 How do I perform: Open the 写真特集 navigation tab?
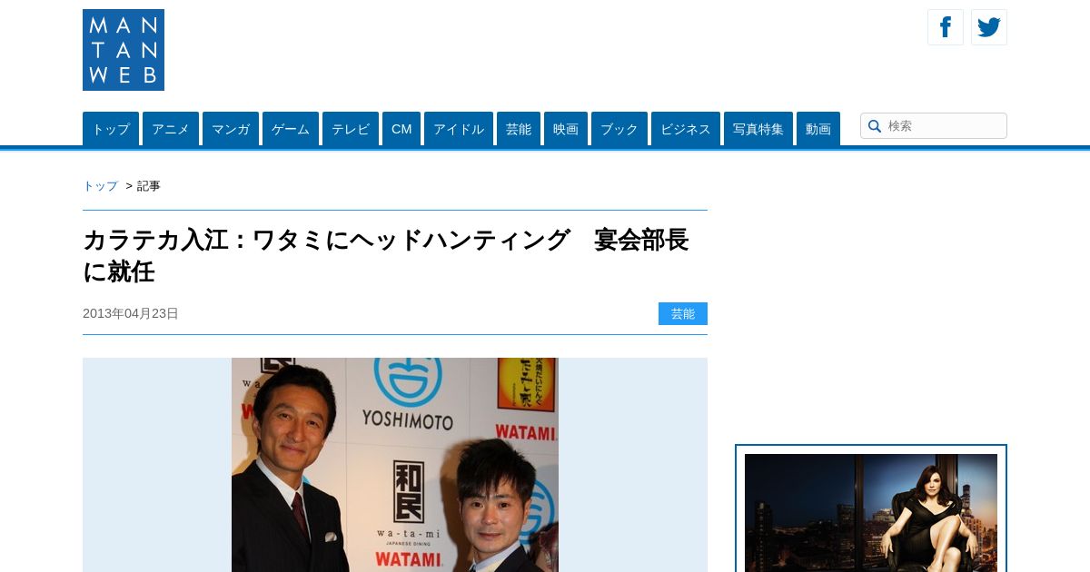coord(758,129)
